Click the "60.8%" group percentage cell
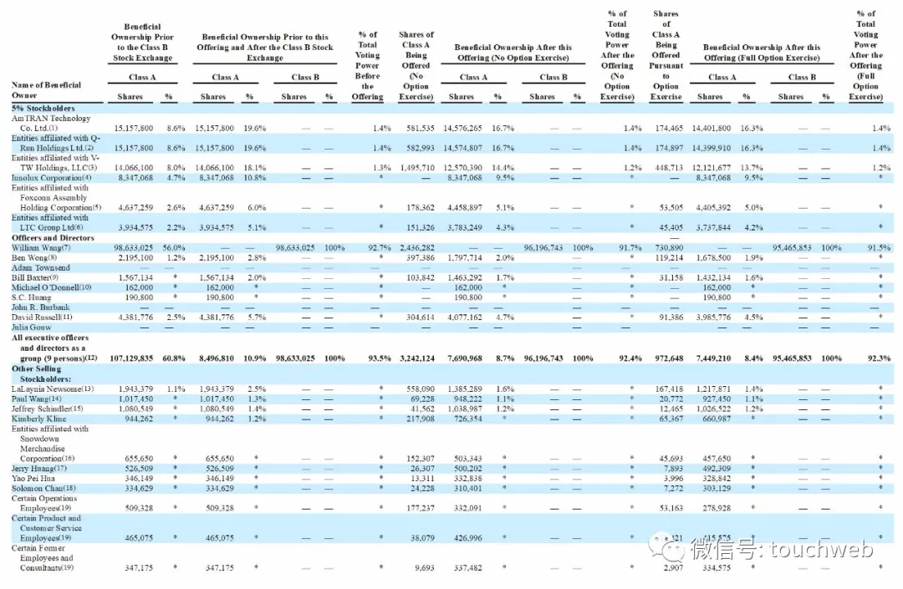 click(x=174, y=358)
